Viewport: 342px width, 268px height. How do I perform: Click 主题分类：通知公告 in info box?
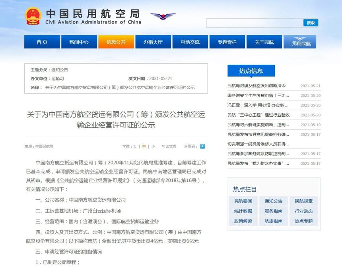[49, 70]
